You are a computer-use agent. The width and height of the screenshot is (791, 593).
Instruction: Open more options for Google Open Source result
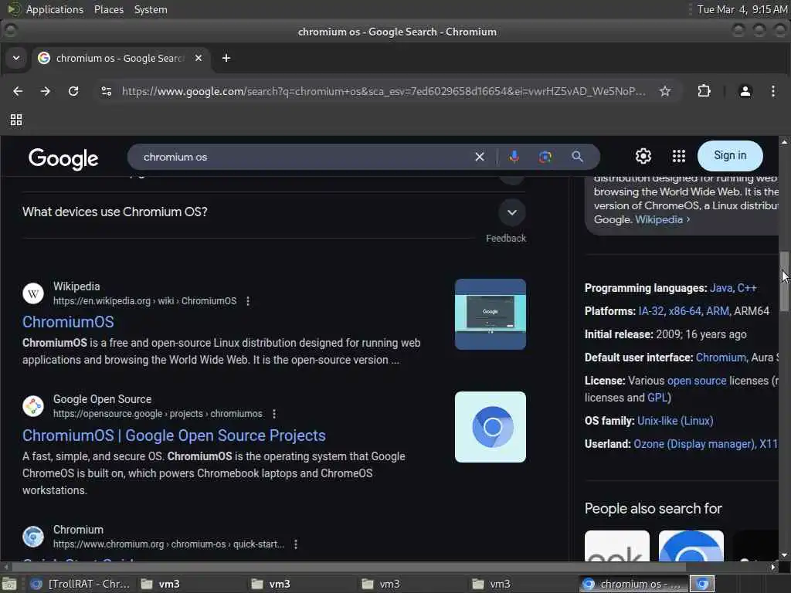[x=274, y=414]
